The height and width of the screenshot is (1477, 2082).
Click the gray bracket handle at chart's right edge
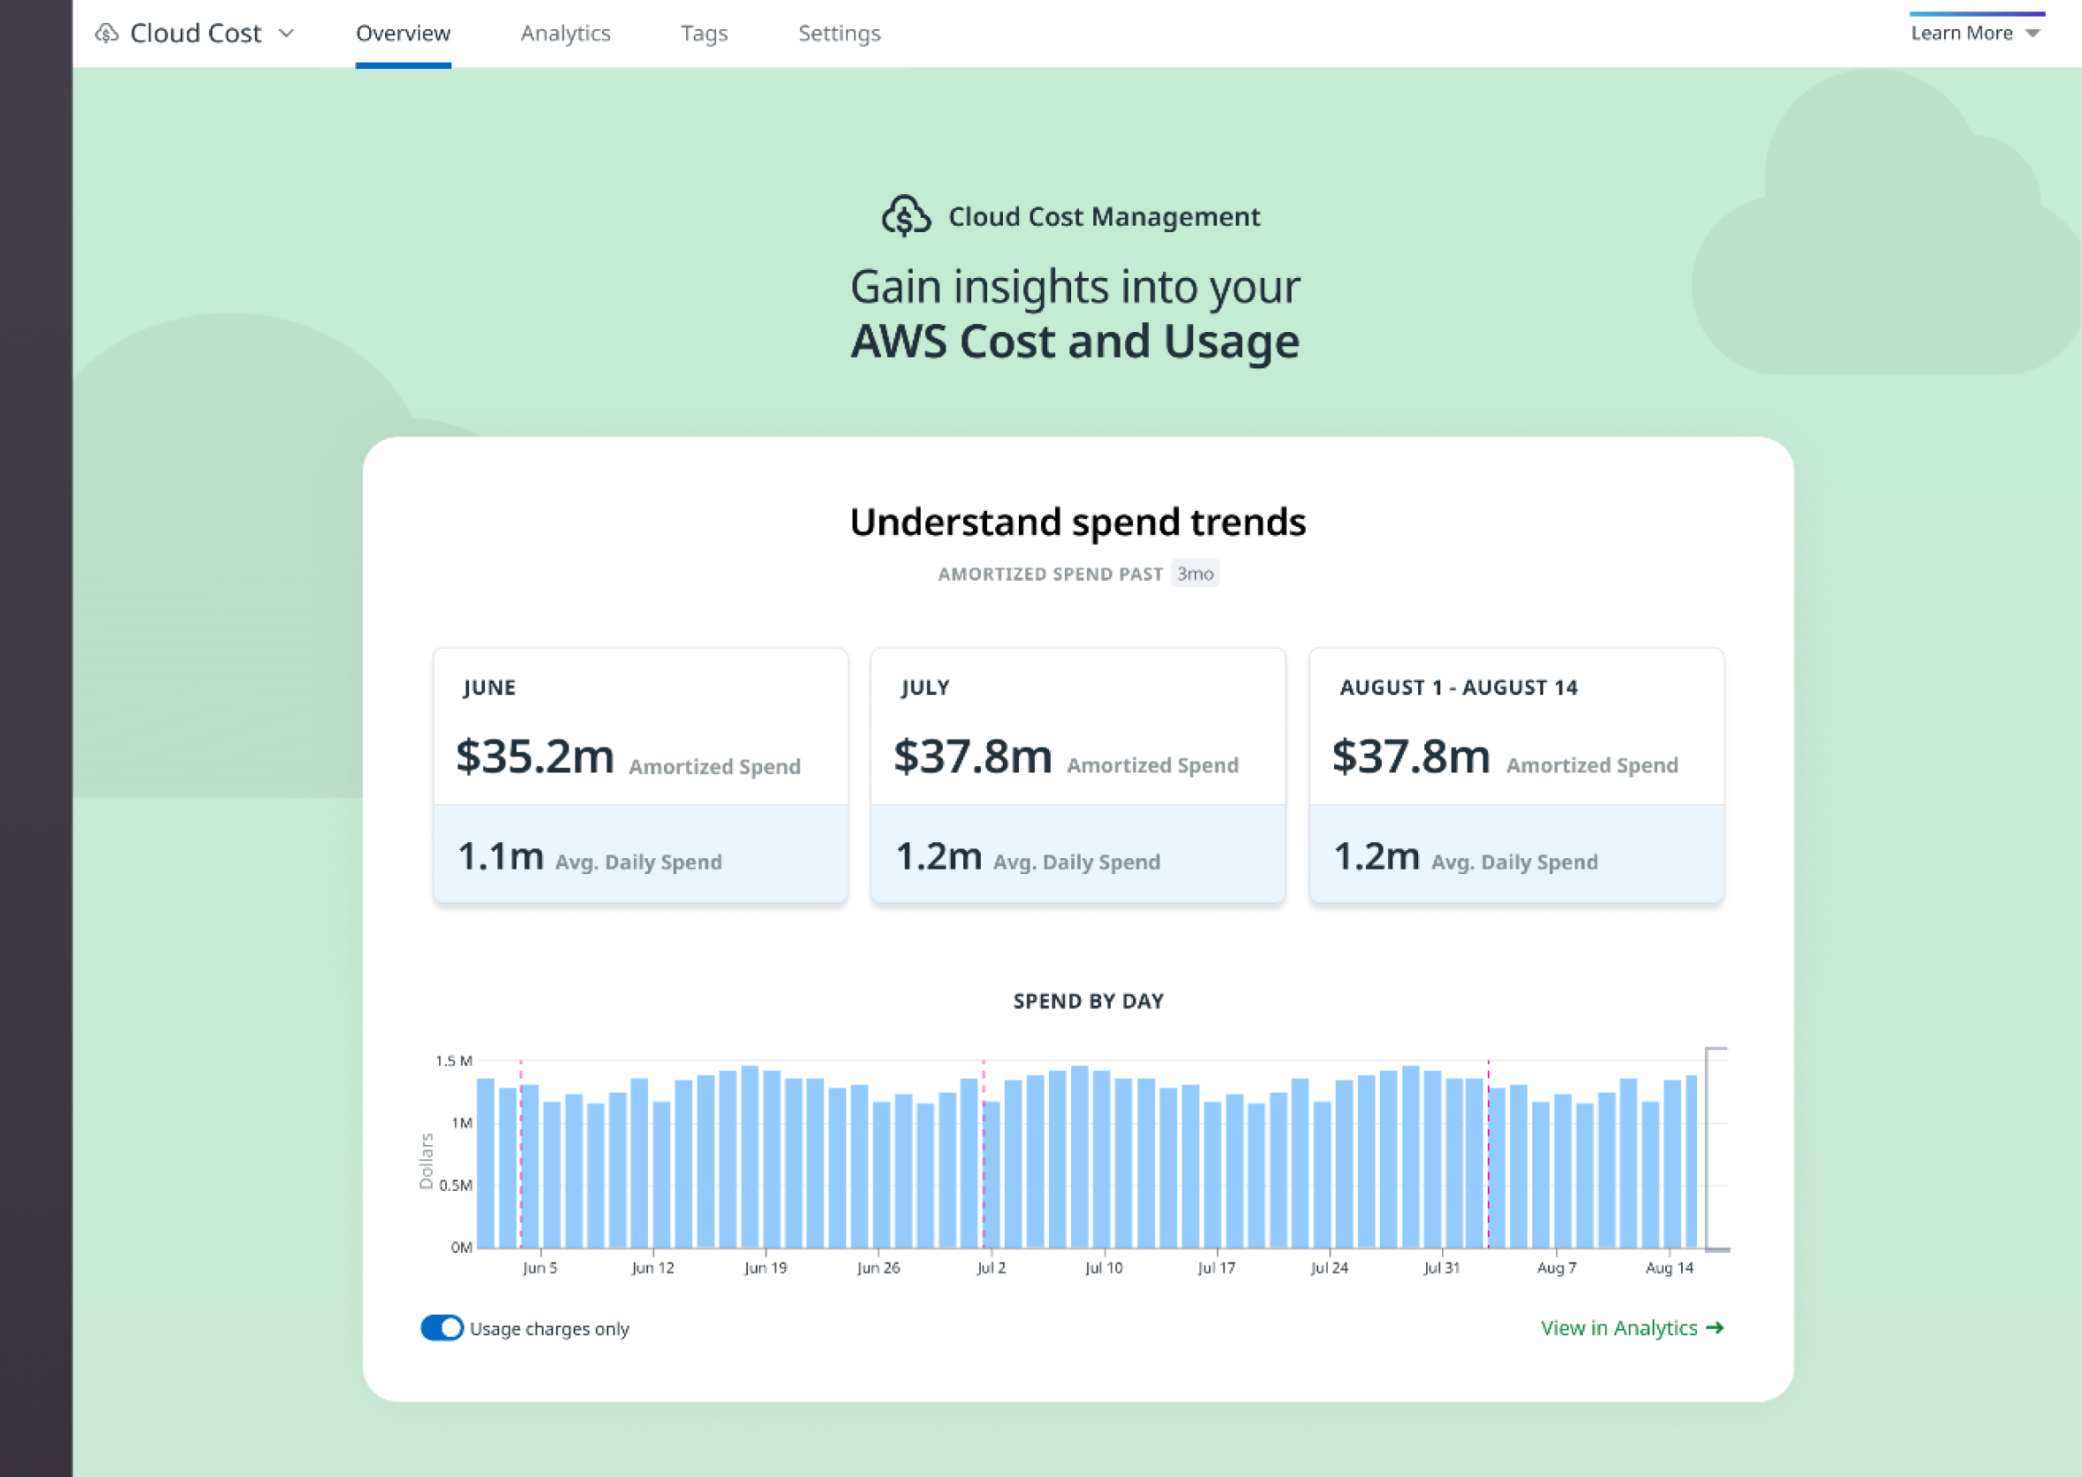point(1709,1148)
